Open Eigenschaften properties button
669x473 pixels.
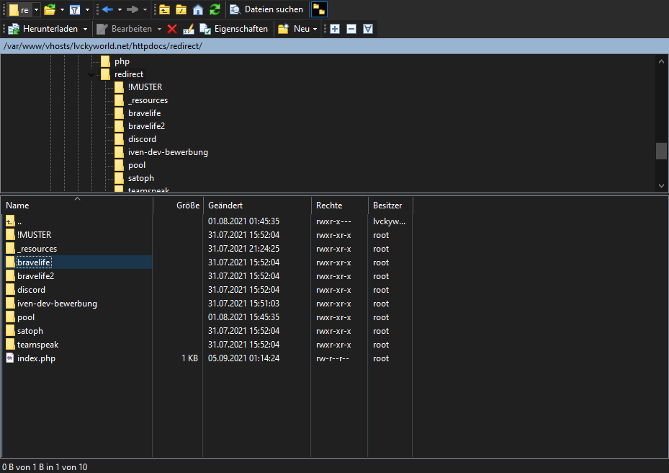235,29
